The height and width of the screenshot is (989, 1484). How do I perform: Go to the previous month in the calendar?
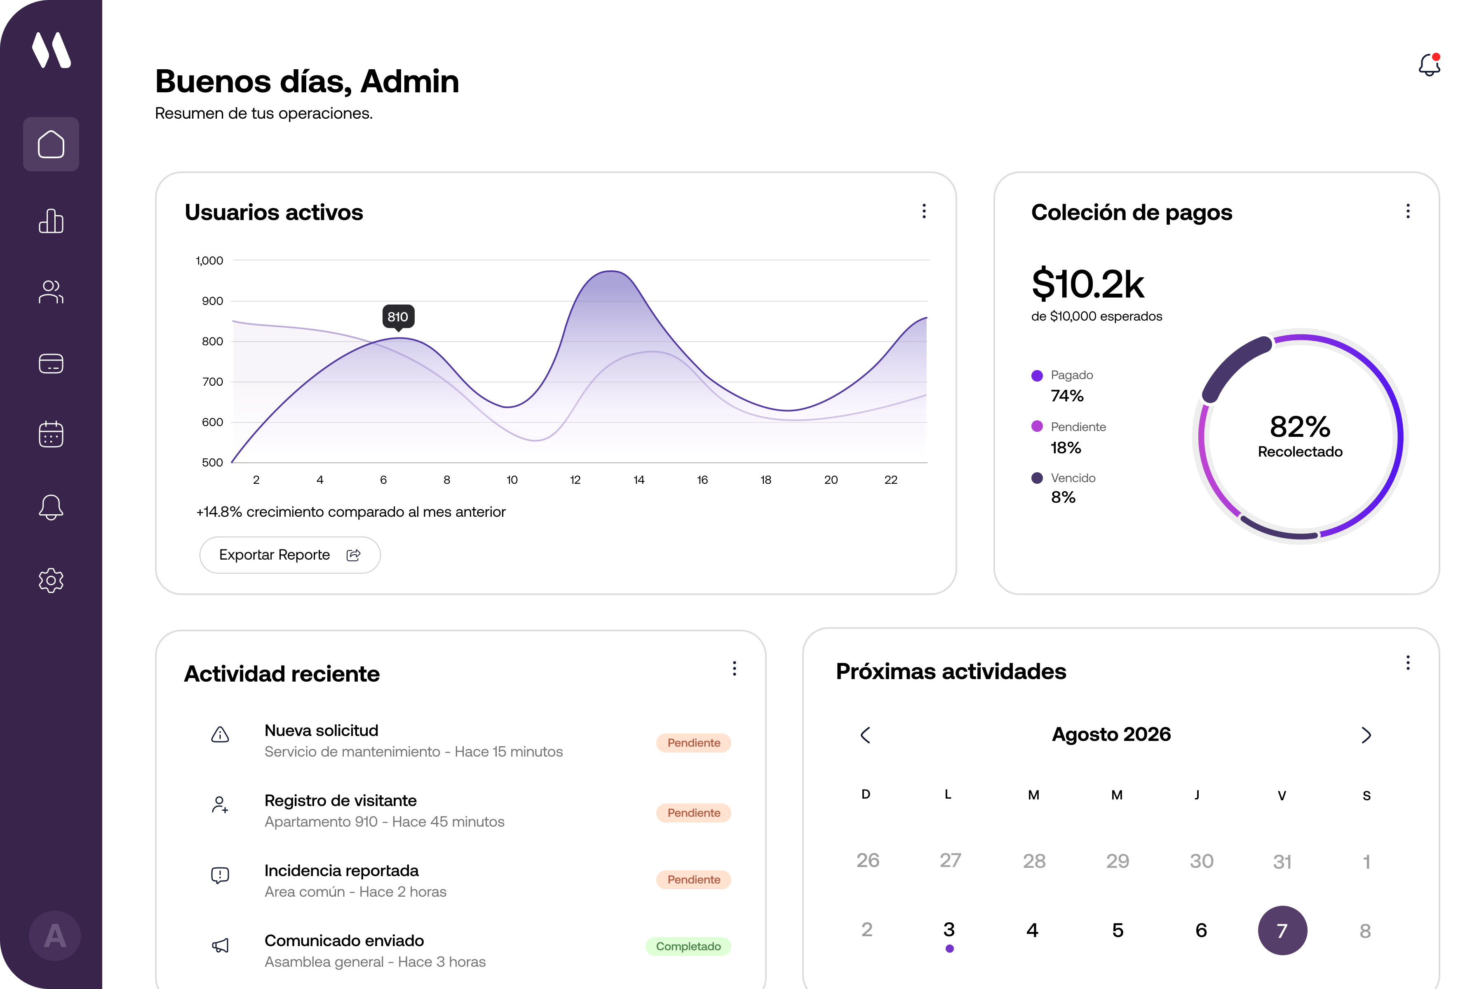pos(866,736)
